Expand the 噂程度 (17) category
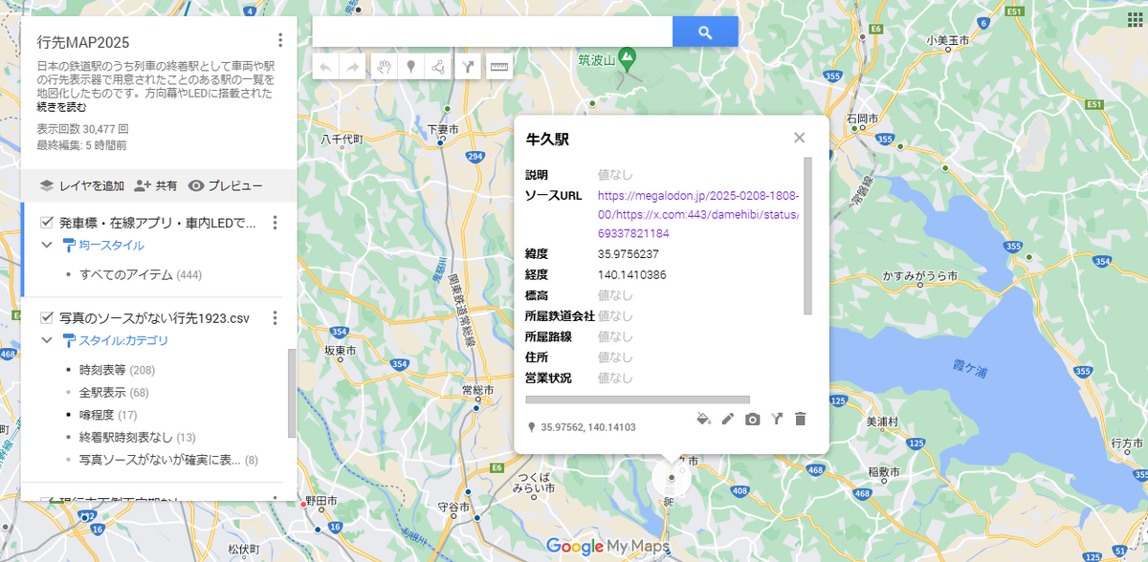The image size is (1148, 562). [x=108, y=416]
